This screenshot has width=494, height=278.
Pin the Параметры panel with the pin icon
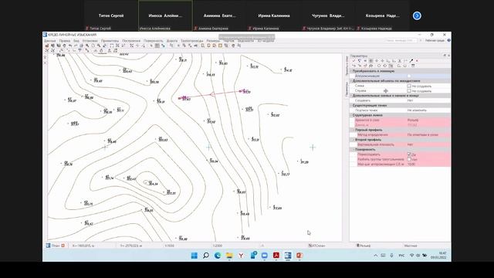445,56
